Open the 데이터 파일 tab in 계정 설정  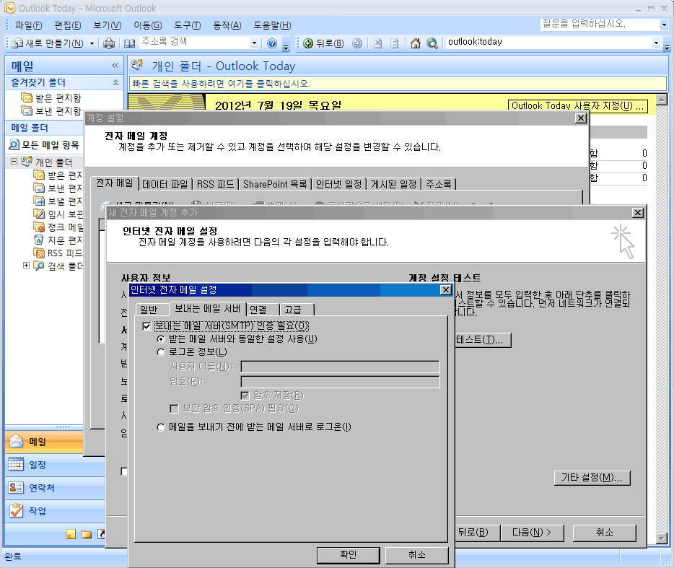(x=165, y=185)
